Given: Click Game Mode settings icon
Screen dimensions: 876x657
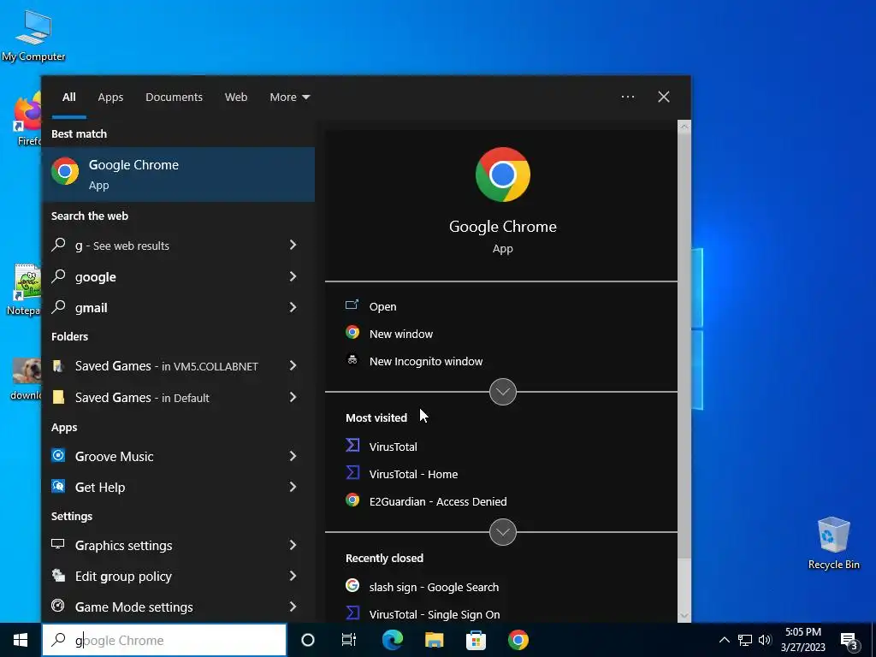Looking at the screenshot, I should point(58,606).
